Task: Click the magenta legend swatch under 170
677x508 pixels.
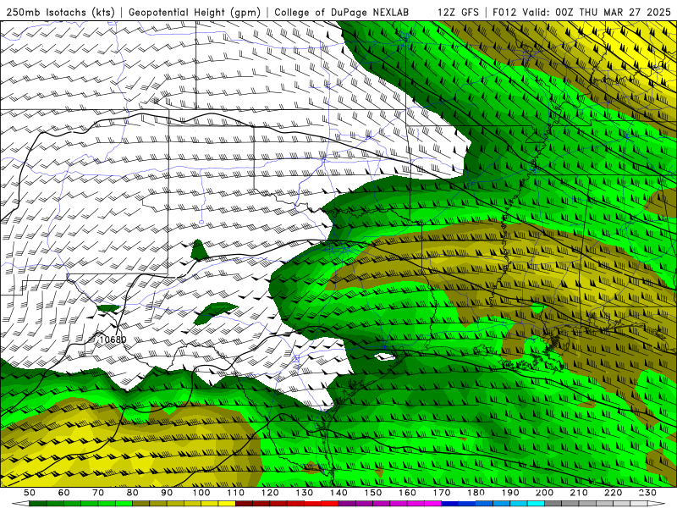Action: (433, 504)
